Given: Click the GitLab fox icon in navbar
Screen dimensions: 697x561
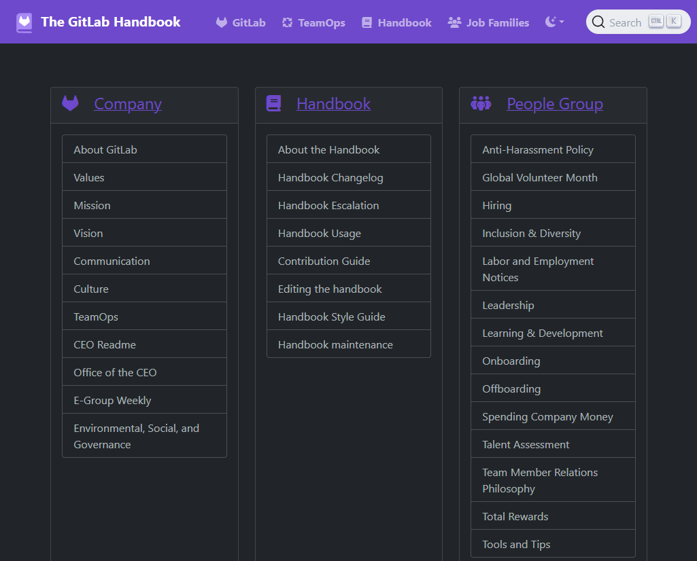Looking at the screenshot, I should (222, 22).
